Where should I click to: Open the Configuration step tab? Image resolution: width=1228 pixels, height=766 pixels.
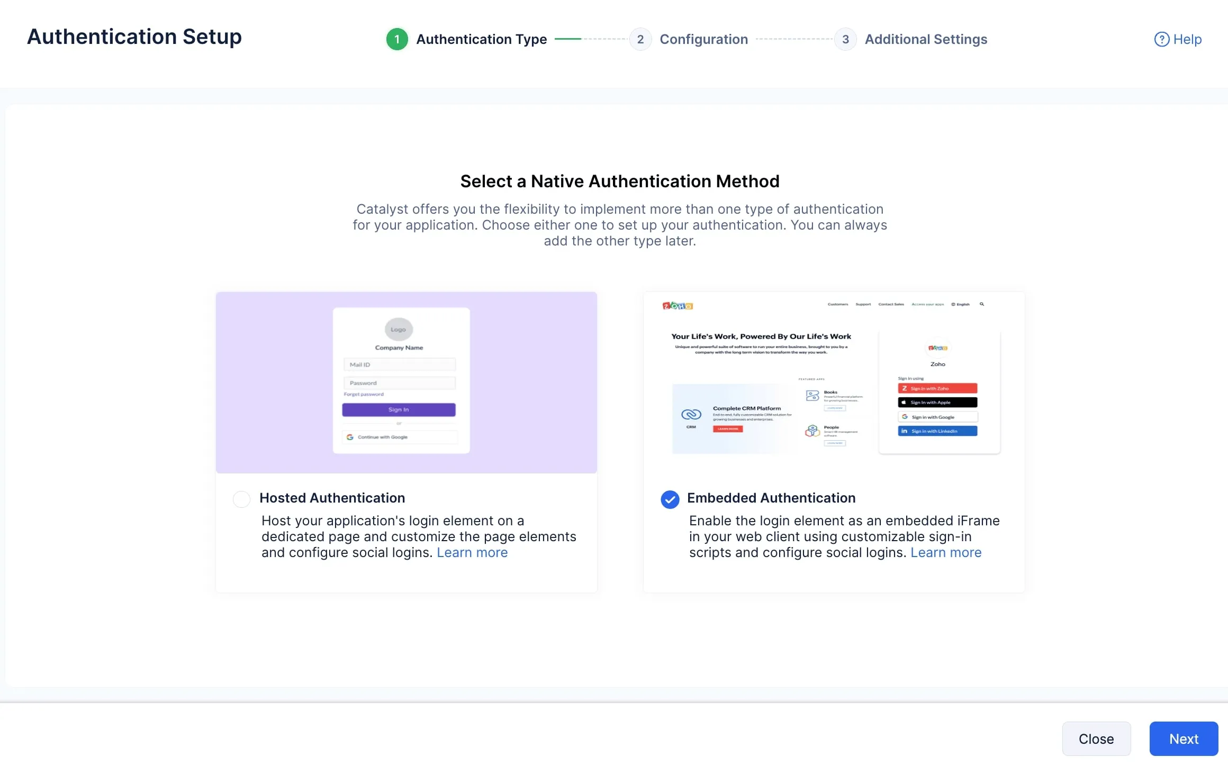pos(703,39)
